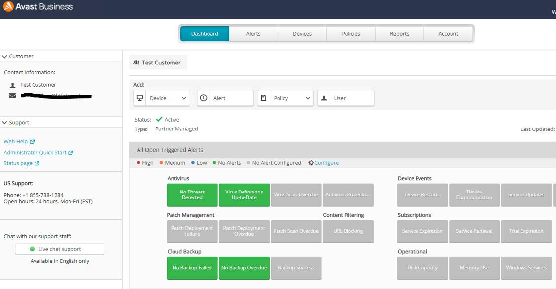The height and width of the screenshot is (289, 556).
Task: Click the Avast Business logo icon
Action: pos(8,7)
